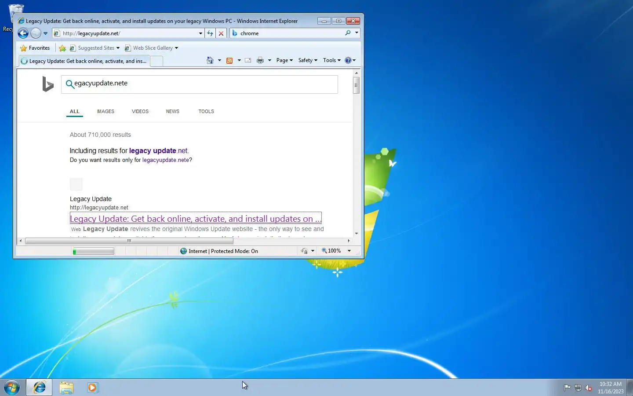Click the horizontal scrollbar right arrow

click(349, 241)
